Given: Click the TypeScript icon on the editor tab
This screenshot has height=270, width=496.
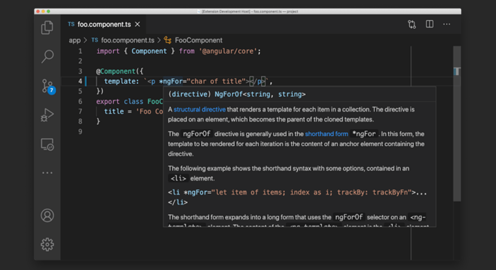Looking at the screenshot, I should [x=71, y=24].
